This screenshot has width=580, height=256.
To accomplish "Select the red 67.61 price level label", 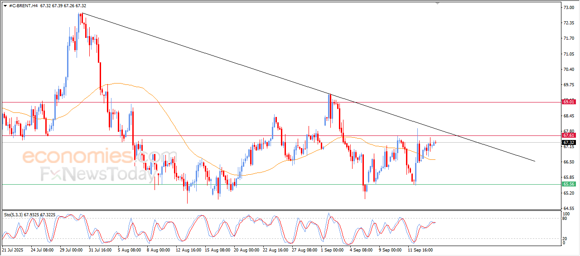I will pyautogui.click(x=569, y=135).
